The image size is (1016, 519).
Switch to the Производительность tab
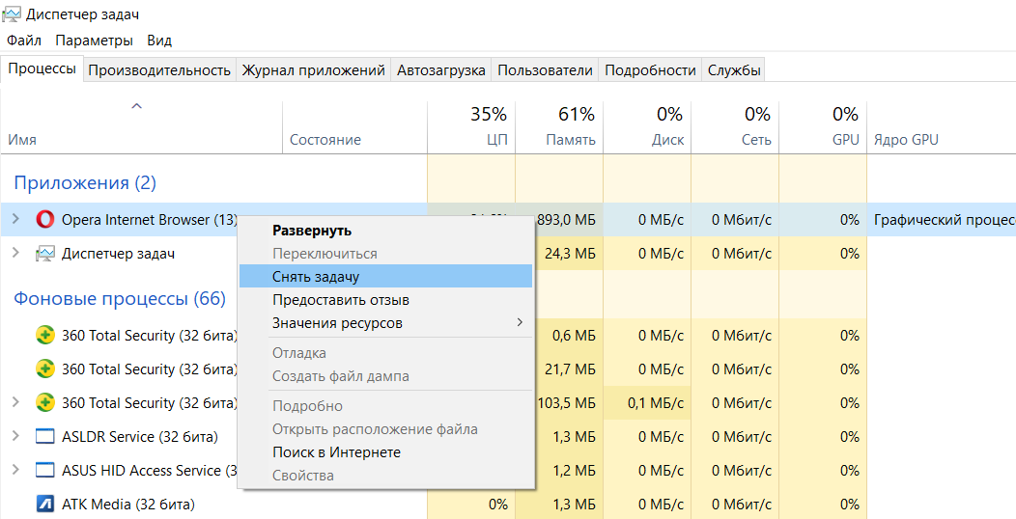tap(159, 70)
